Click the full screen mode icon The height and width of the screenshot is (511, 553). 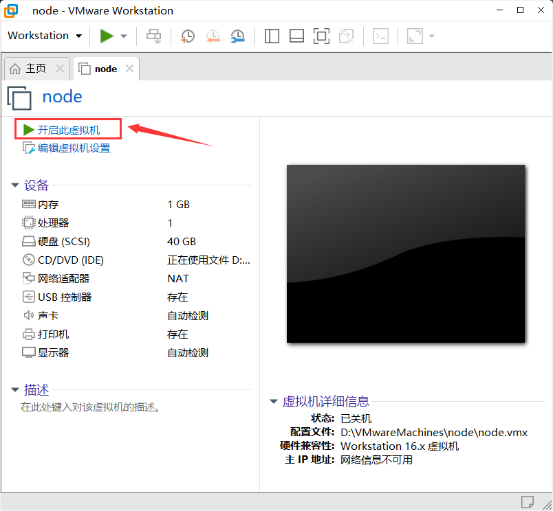pyautogui.click(x=321, y=35)
